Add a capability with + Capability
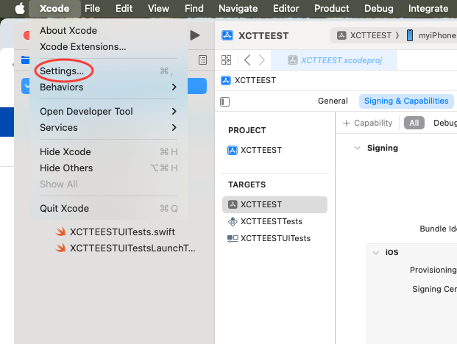457x344 pixels. pyautogui.click(x=368, y=123)
